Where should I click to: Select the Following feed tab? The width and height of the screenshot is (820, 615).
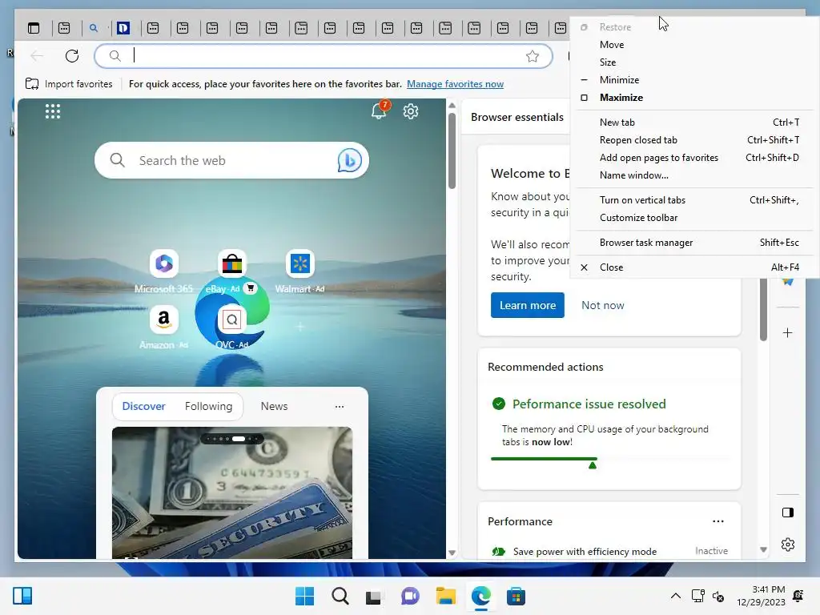[x=208, y=406]
